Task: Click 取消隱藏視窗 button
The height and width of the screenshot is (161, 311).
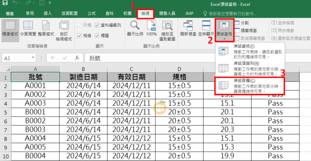Action: pyautogui.click(x=250, y=38)
